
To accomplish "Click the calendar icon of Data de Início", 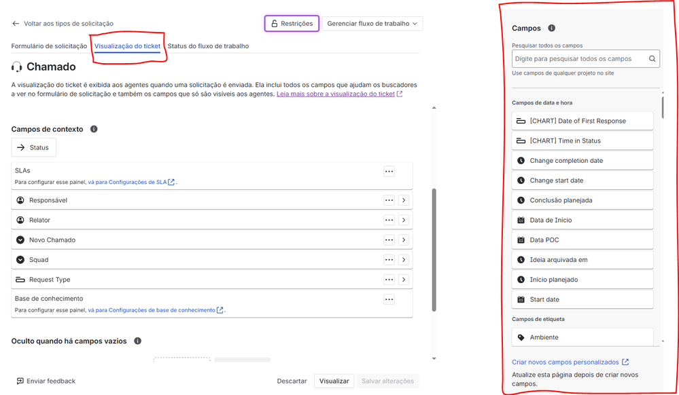I will pyautogui.click(x=521, y=220).
